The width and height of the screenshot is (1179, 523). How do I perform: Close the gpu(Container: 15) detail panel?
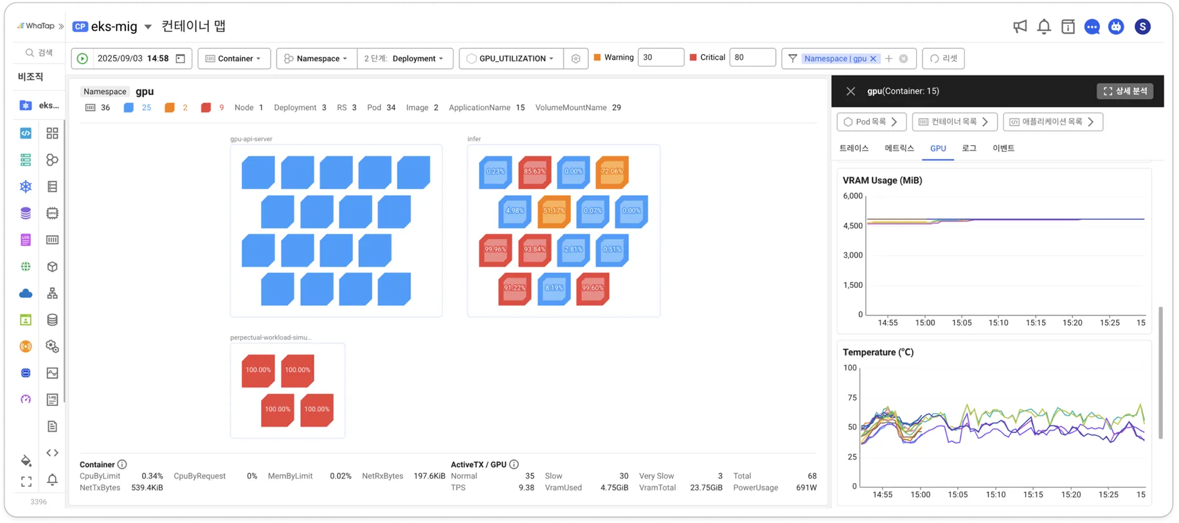851,91
